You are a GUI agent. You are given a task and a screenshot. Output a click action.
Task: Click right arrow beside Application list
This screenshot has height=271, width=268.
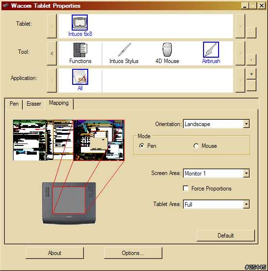click(x=240, y=80)
